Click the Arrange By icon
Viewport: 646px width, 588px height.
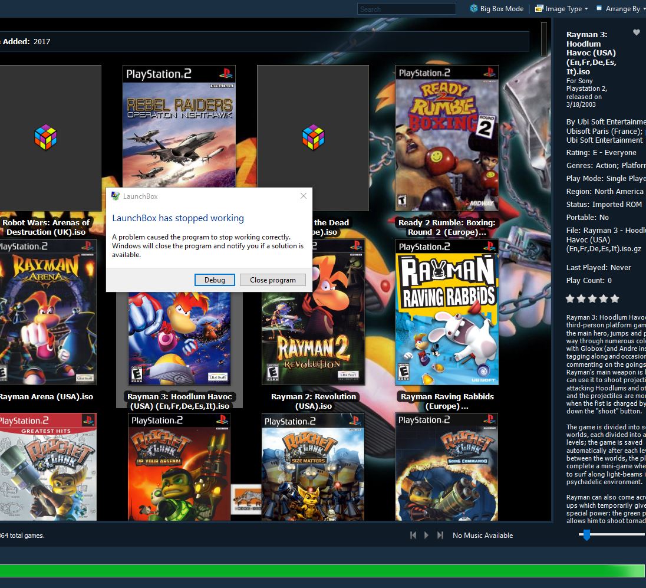point(599,8)
